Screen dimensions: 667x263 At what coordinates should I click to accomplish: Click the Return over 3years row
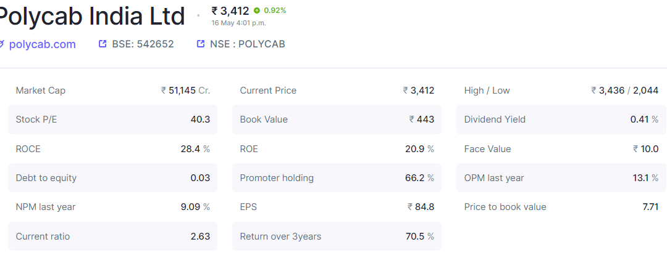tap(337, 237)
